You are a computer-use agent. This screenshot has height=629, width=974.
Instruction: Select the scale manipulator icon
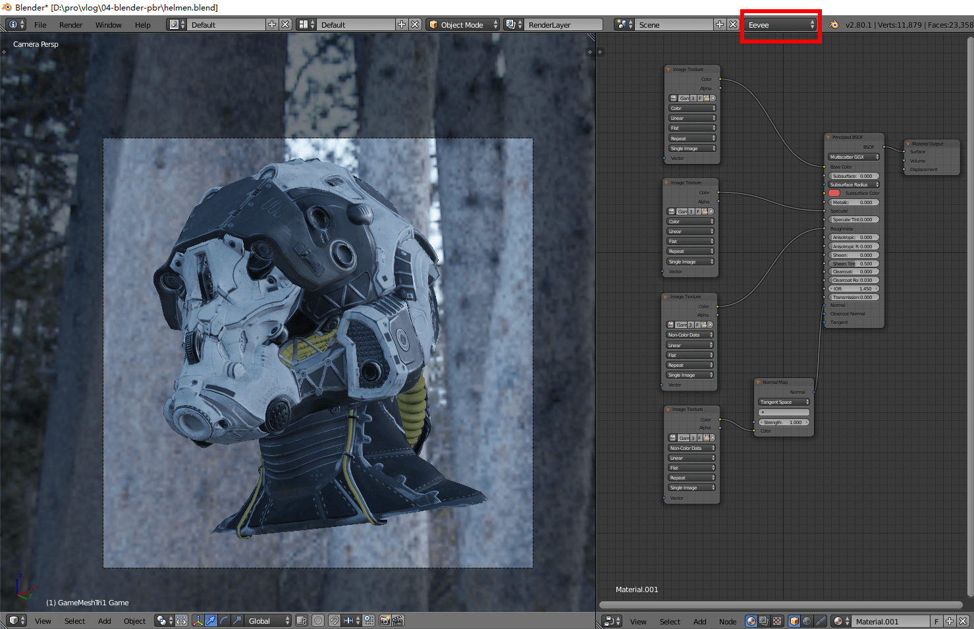[236, 620]
